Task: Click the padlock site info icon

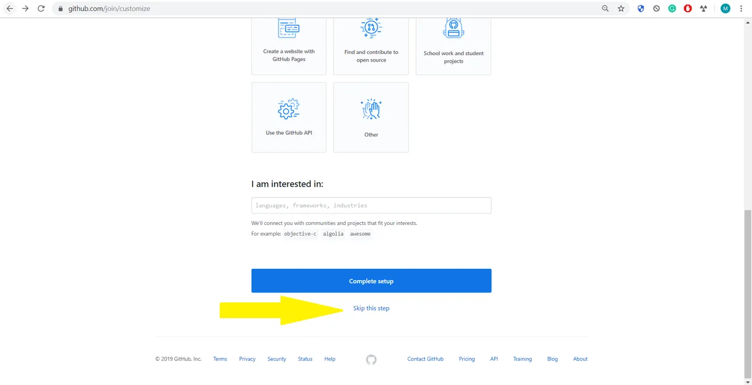Action: pyautogui.click(x=60, y=9)
